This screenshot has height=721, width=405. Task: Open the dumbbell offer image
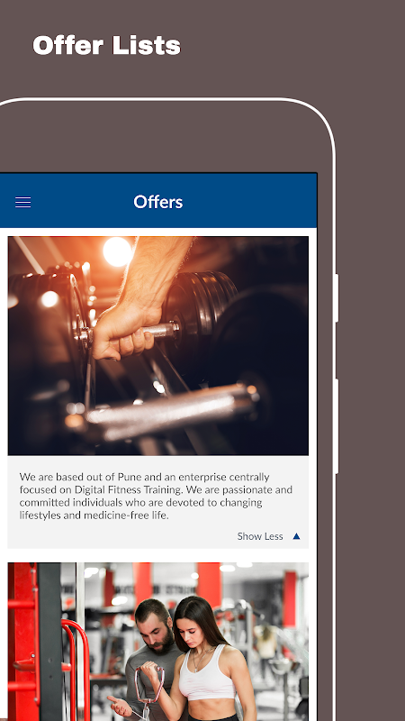tap(158, 346)
